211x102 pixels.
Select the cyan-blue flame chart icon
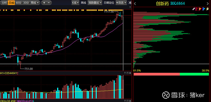tap(204, 9)
